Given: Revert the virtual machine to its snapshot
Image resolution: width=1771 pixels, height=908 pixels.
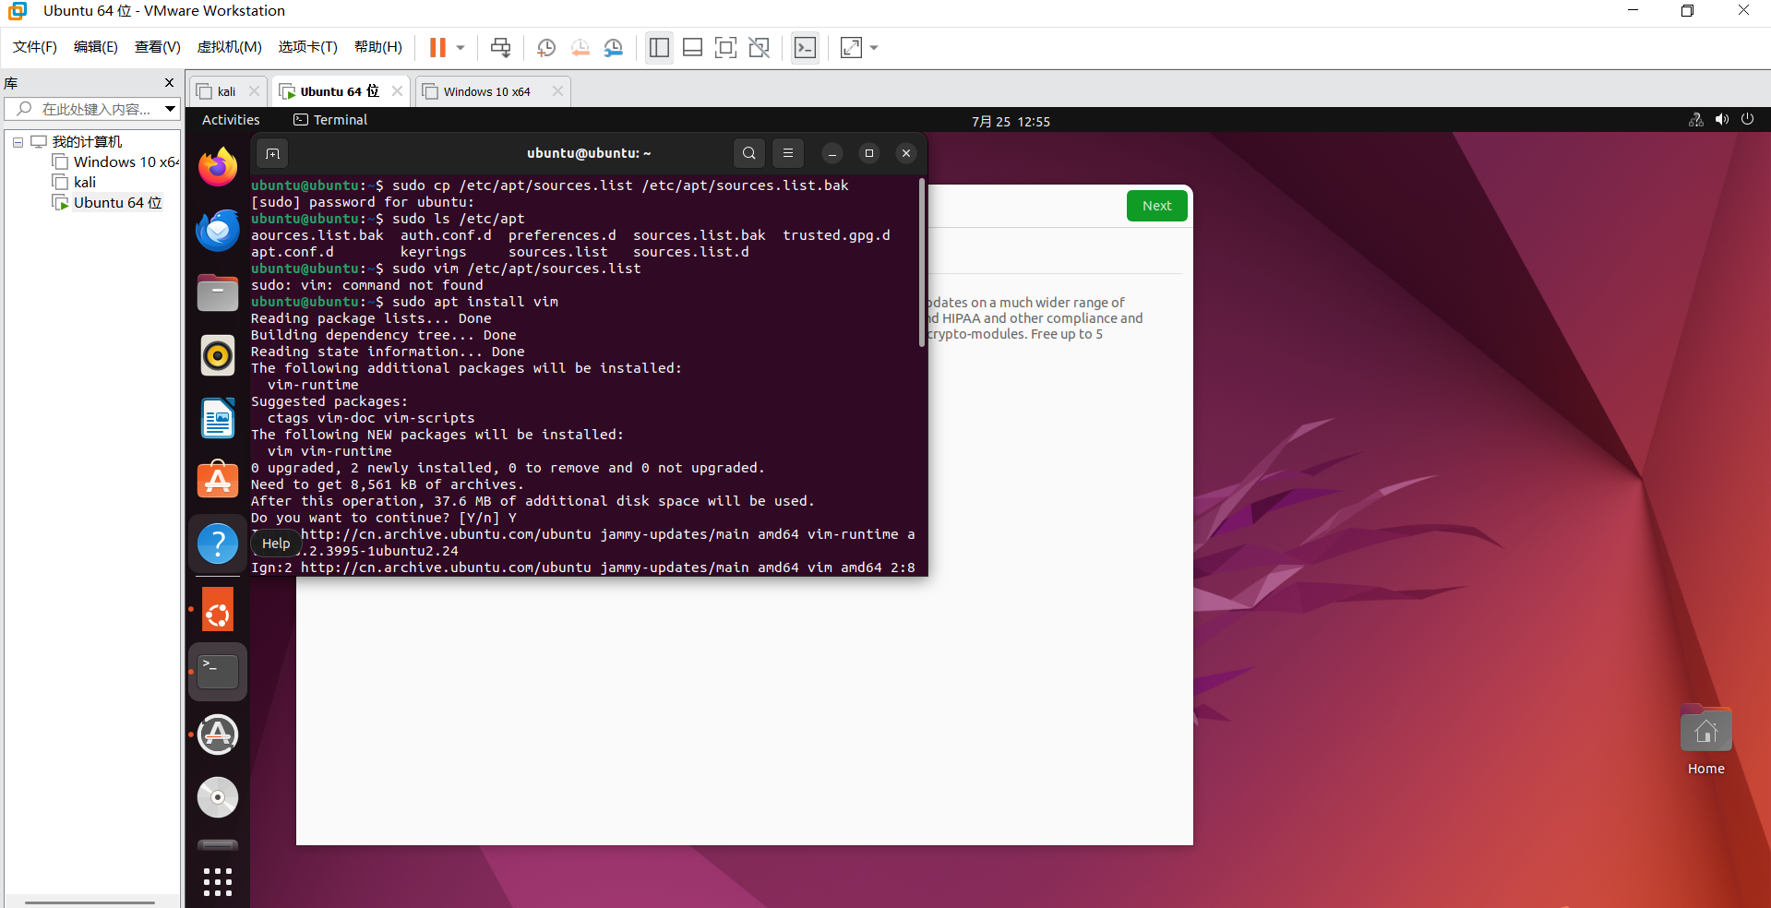Looking at the screenshot, I should [580, 47].
